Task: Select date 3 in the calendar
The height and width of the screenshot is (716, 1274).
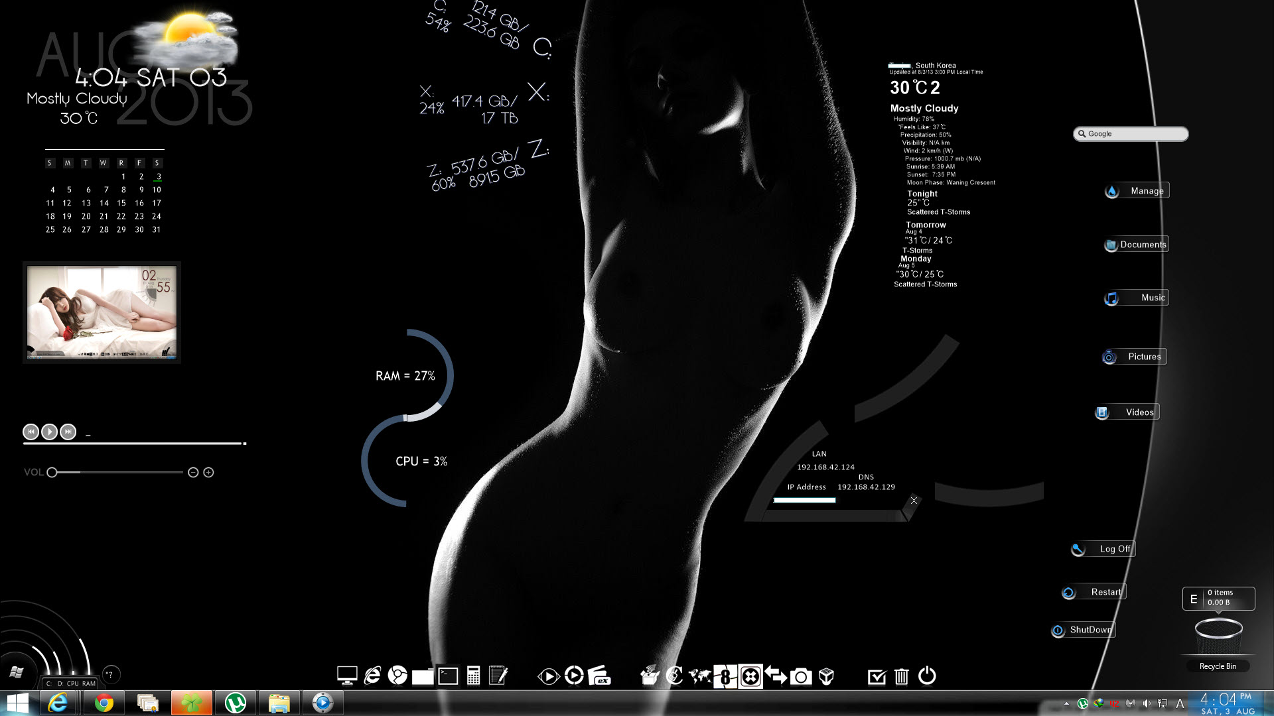Action: (x=159, y=176)
